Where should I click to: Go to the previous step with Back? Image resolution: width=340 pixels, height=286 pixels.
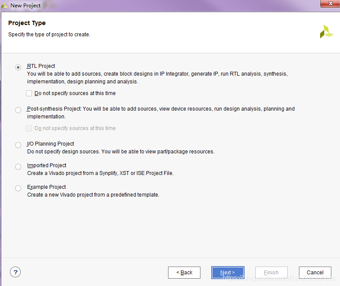tap(184, 273)
